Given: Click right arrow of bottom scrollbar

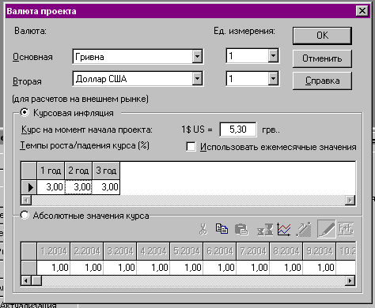Looking at the screenshot, I should pos(350,280).
